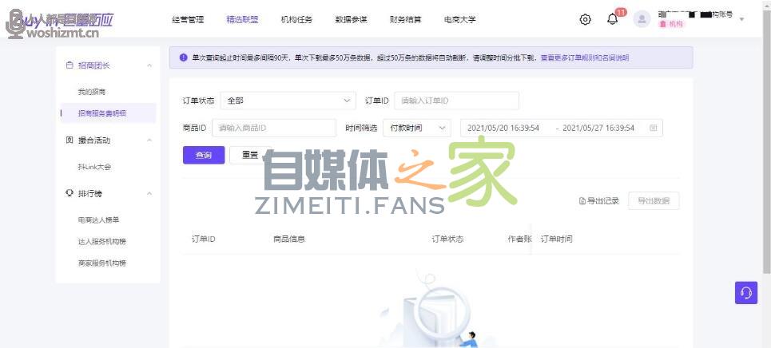This screenshot has width=771, height=348.
Task: Focus the 订单ID input field
Action: point(456,101)
